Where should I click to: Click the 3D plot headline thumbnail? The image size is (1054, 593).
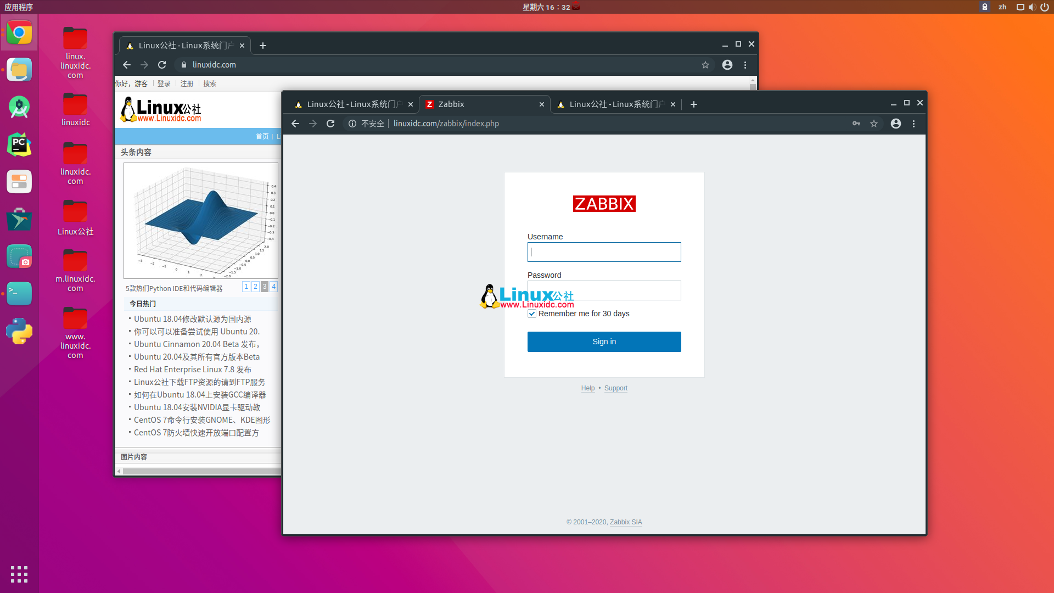[x=201, y=221]
